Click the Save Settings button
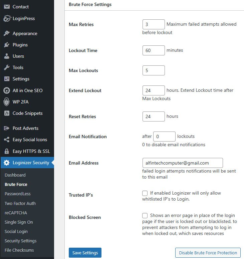This screenshot has height=259, width=244. click(x=85, y=253)
